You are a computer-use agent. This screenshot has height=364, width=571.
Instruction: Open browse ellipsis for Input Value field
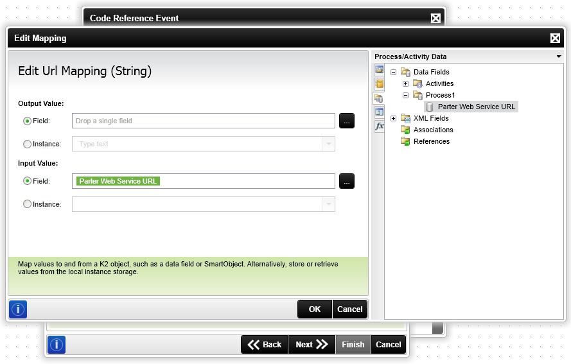(x=347, y=181)
